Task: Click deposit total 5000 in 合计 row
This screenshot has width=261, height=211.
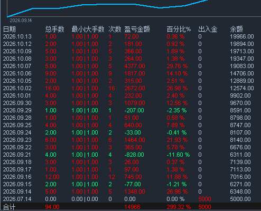Action: pyautogui.click(x=204, y=207)
